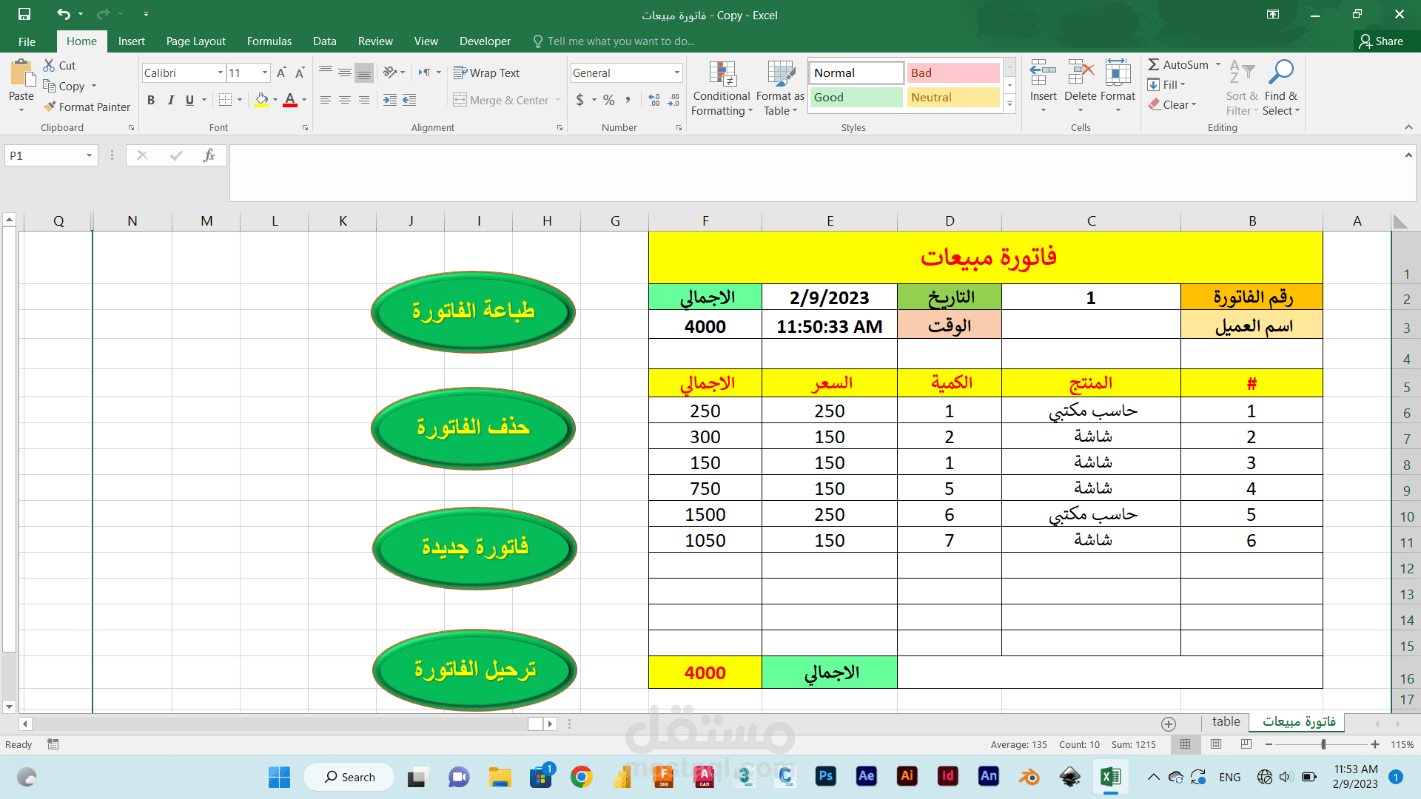Click the Format Painter brush icon

tap(50, 107)
